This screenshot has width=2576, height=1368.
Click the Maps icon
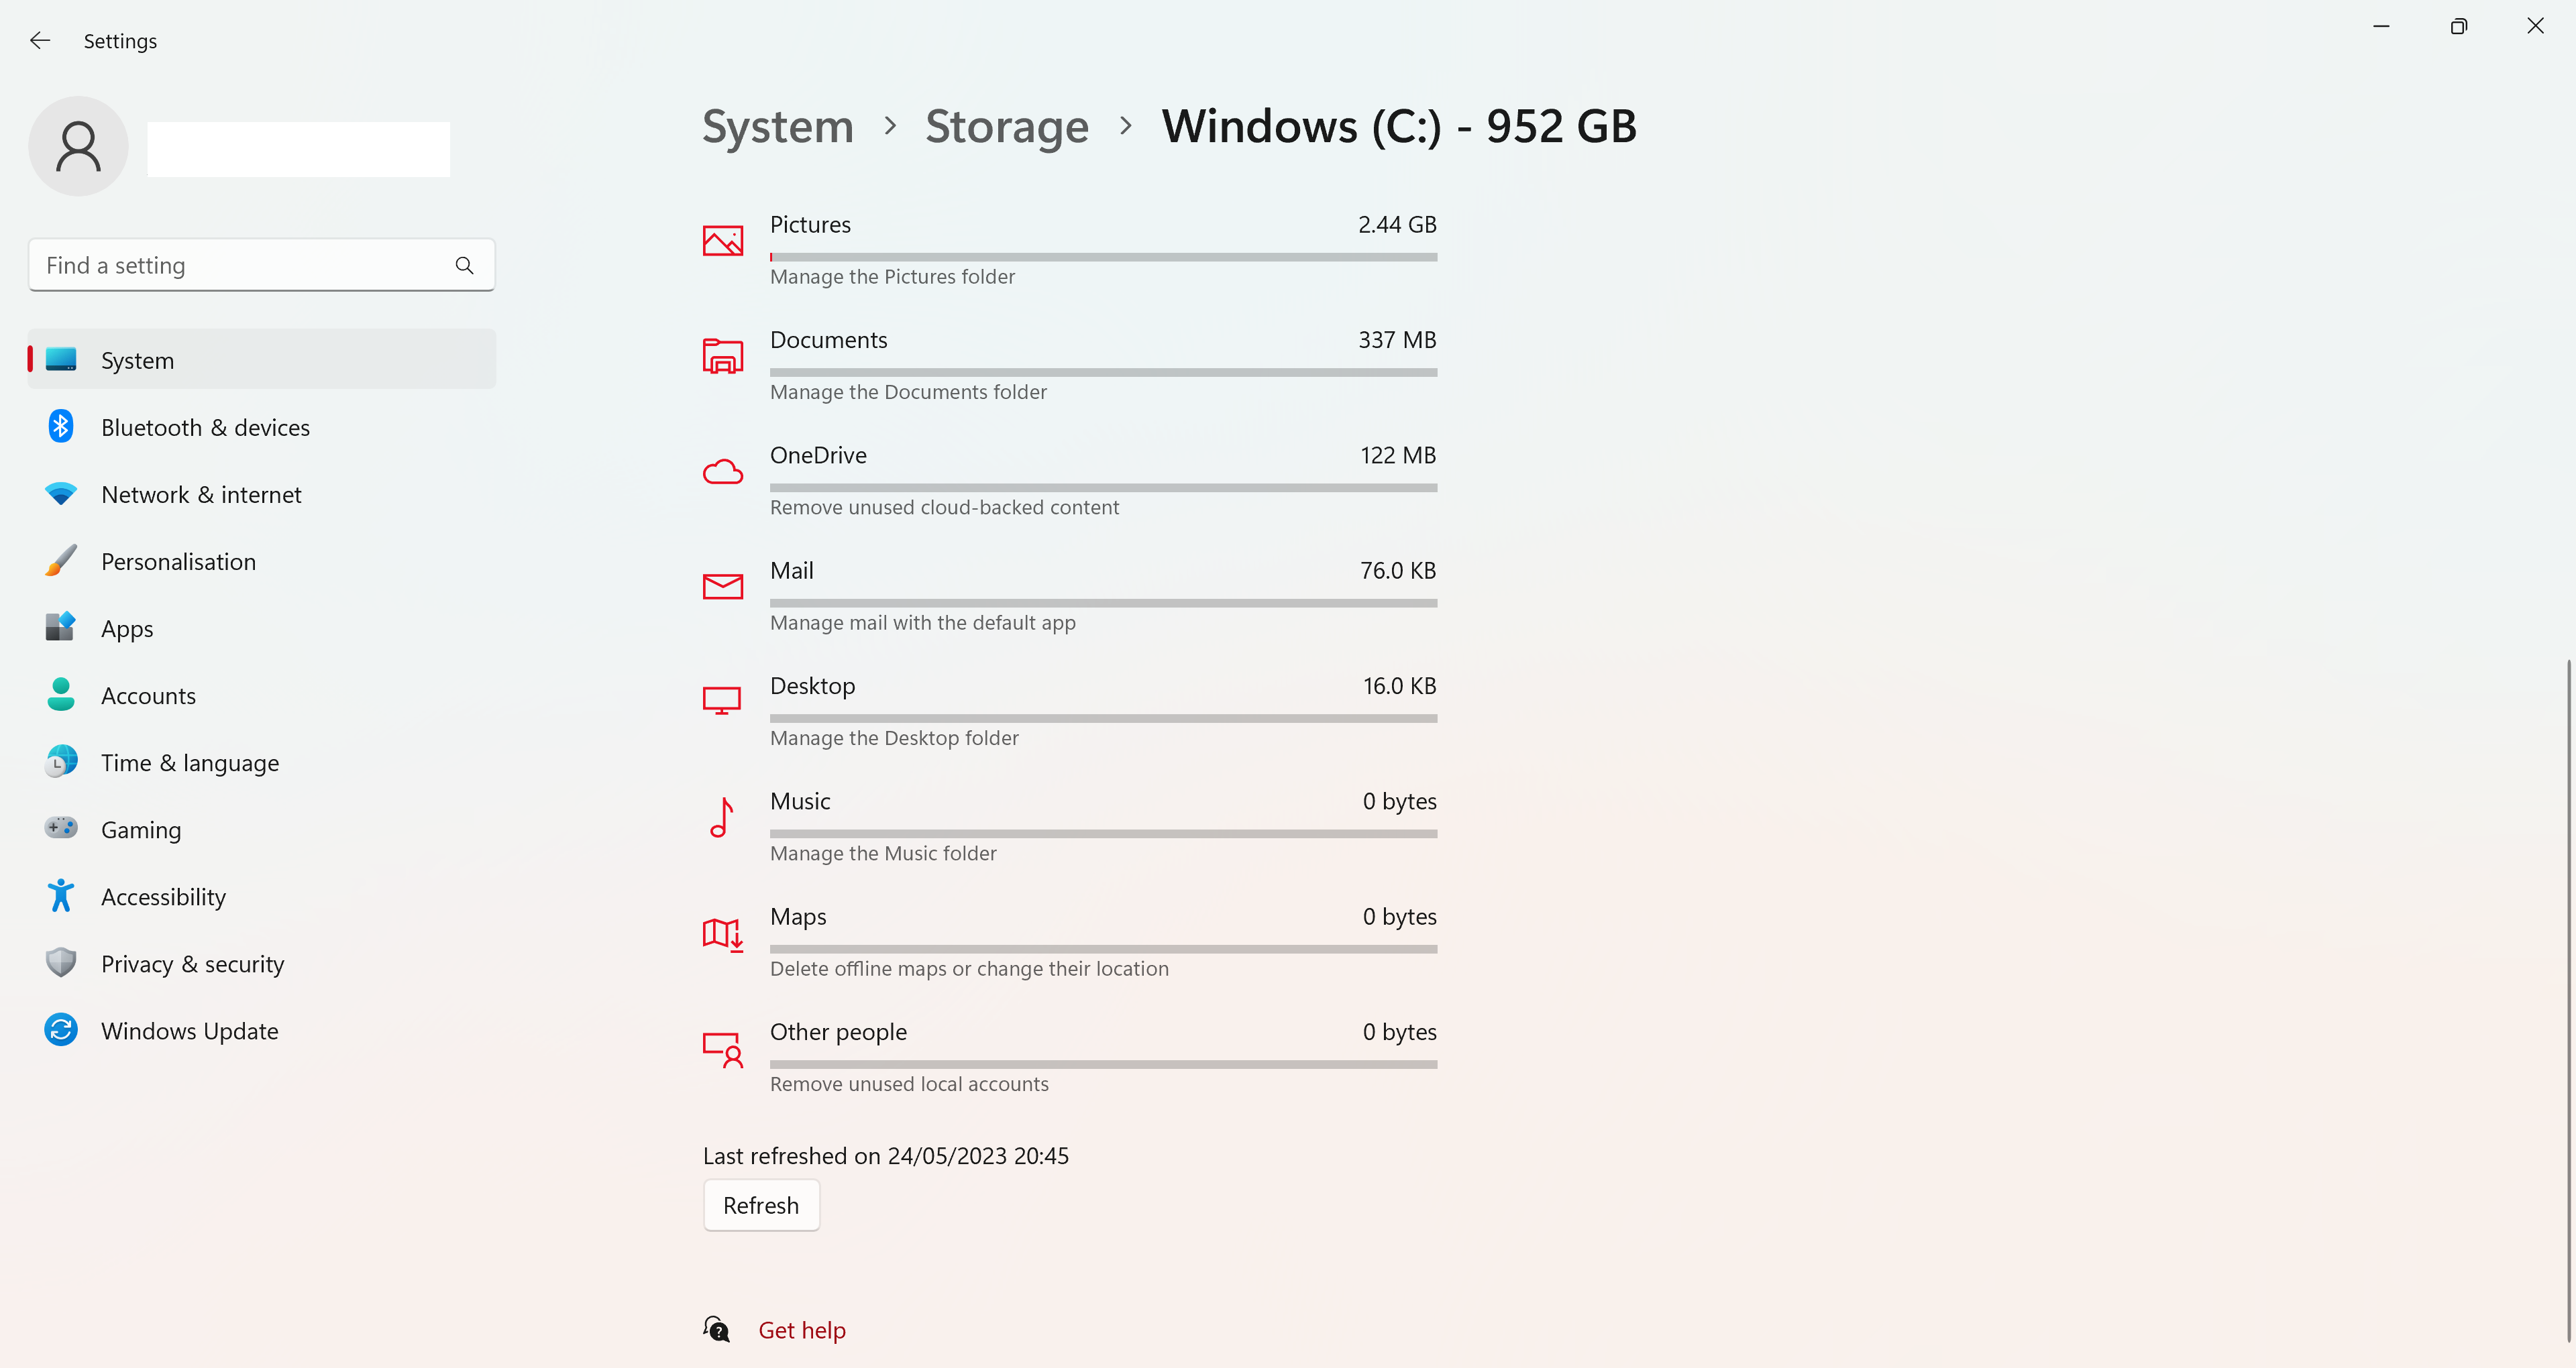tap(722, 932)
